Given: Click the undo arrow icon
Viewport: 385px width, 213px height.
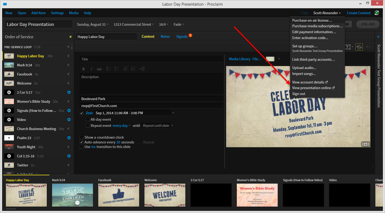Looking at the screenshot, I should (368, 47).
